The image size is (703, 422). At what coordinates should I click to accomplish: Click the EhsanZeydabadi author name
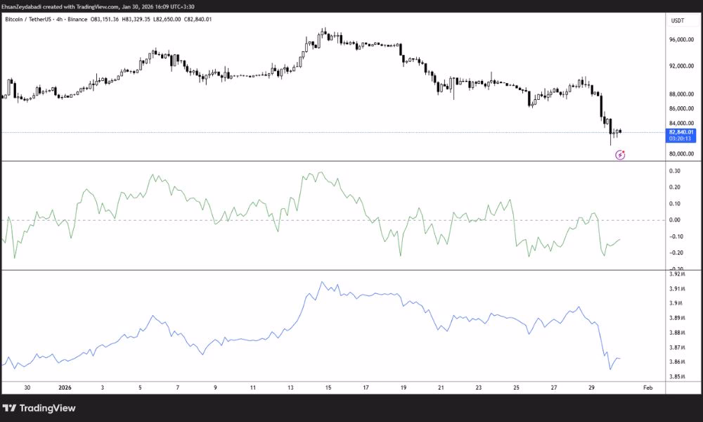(24, 6)
